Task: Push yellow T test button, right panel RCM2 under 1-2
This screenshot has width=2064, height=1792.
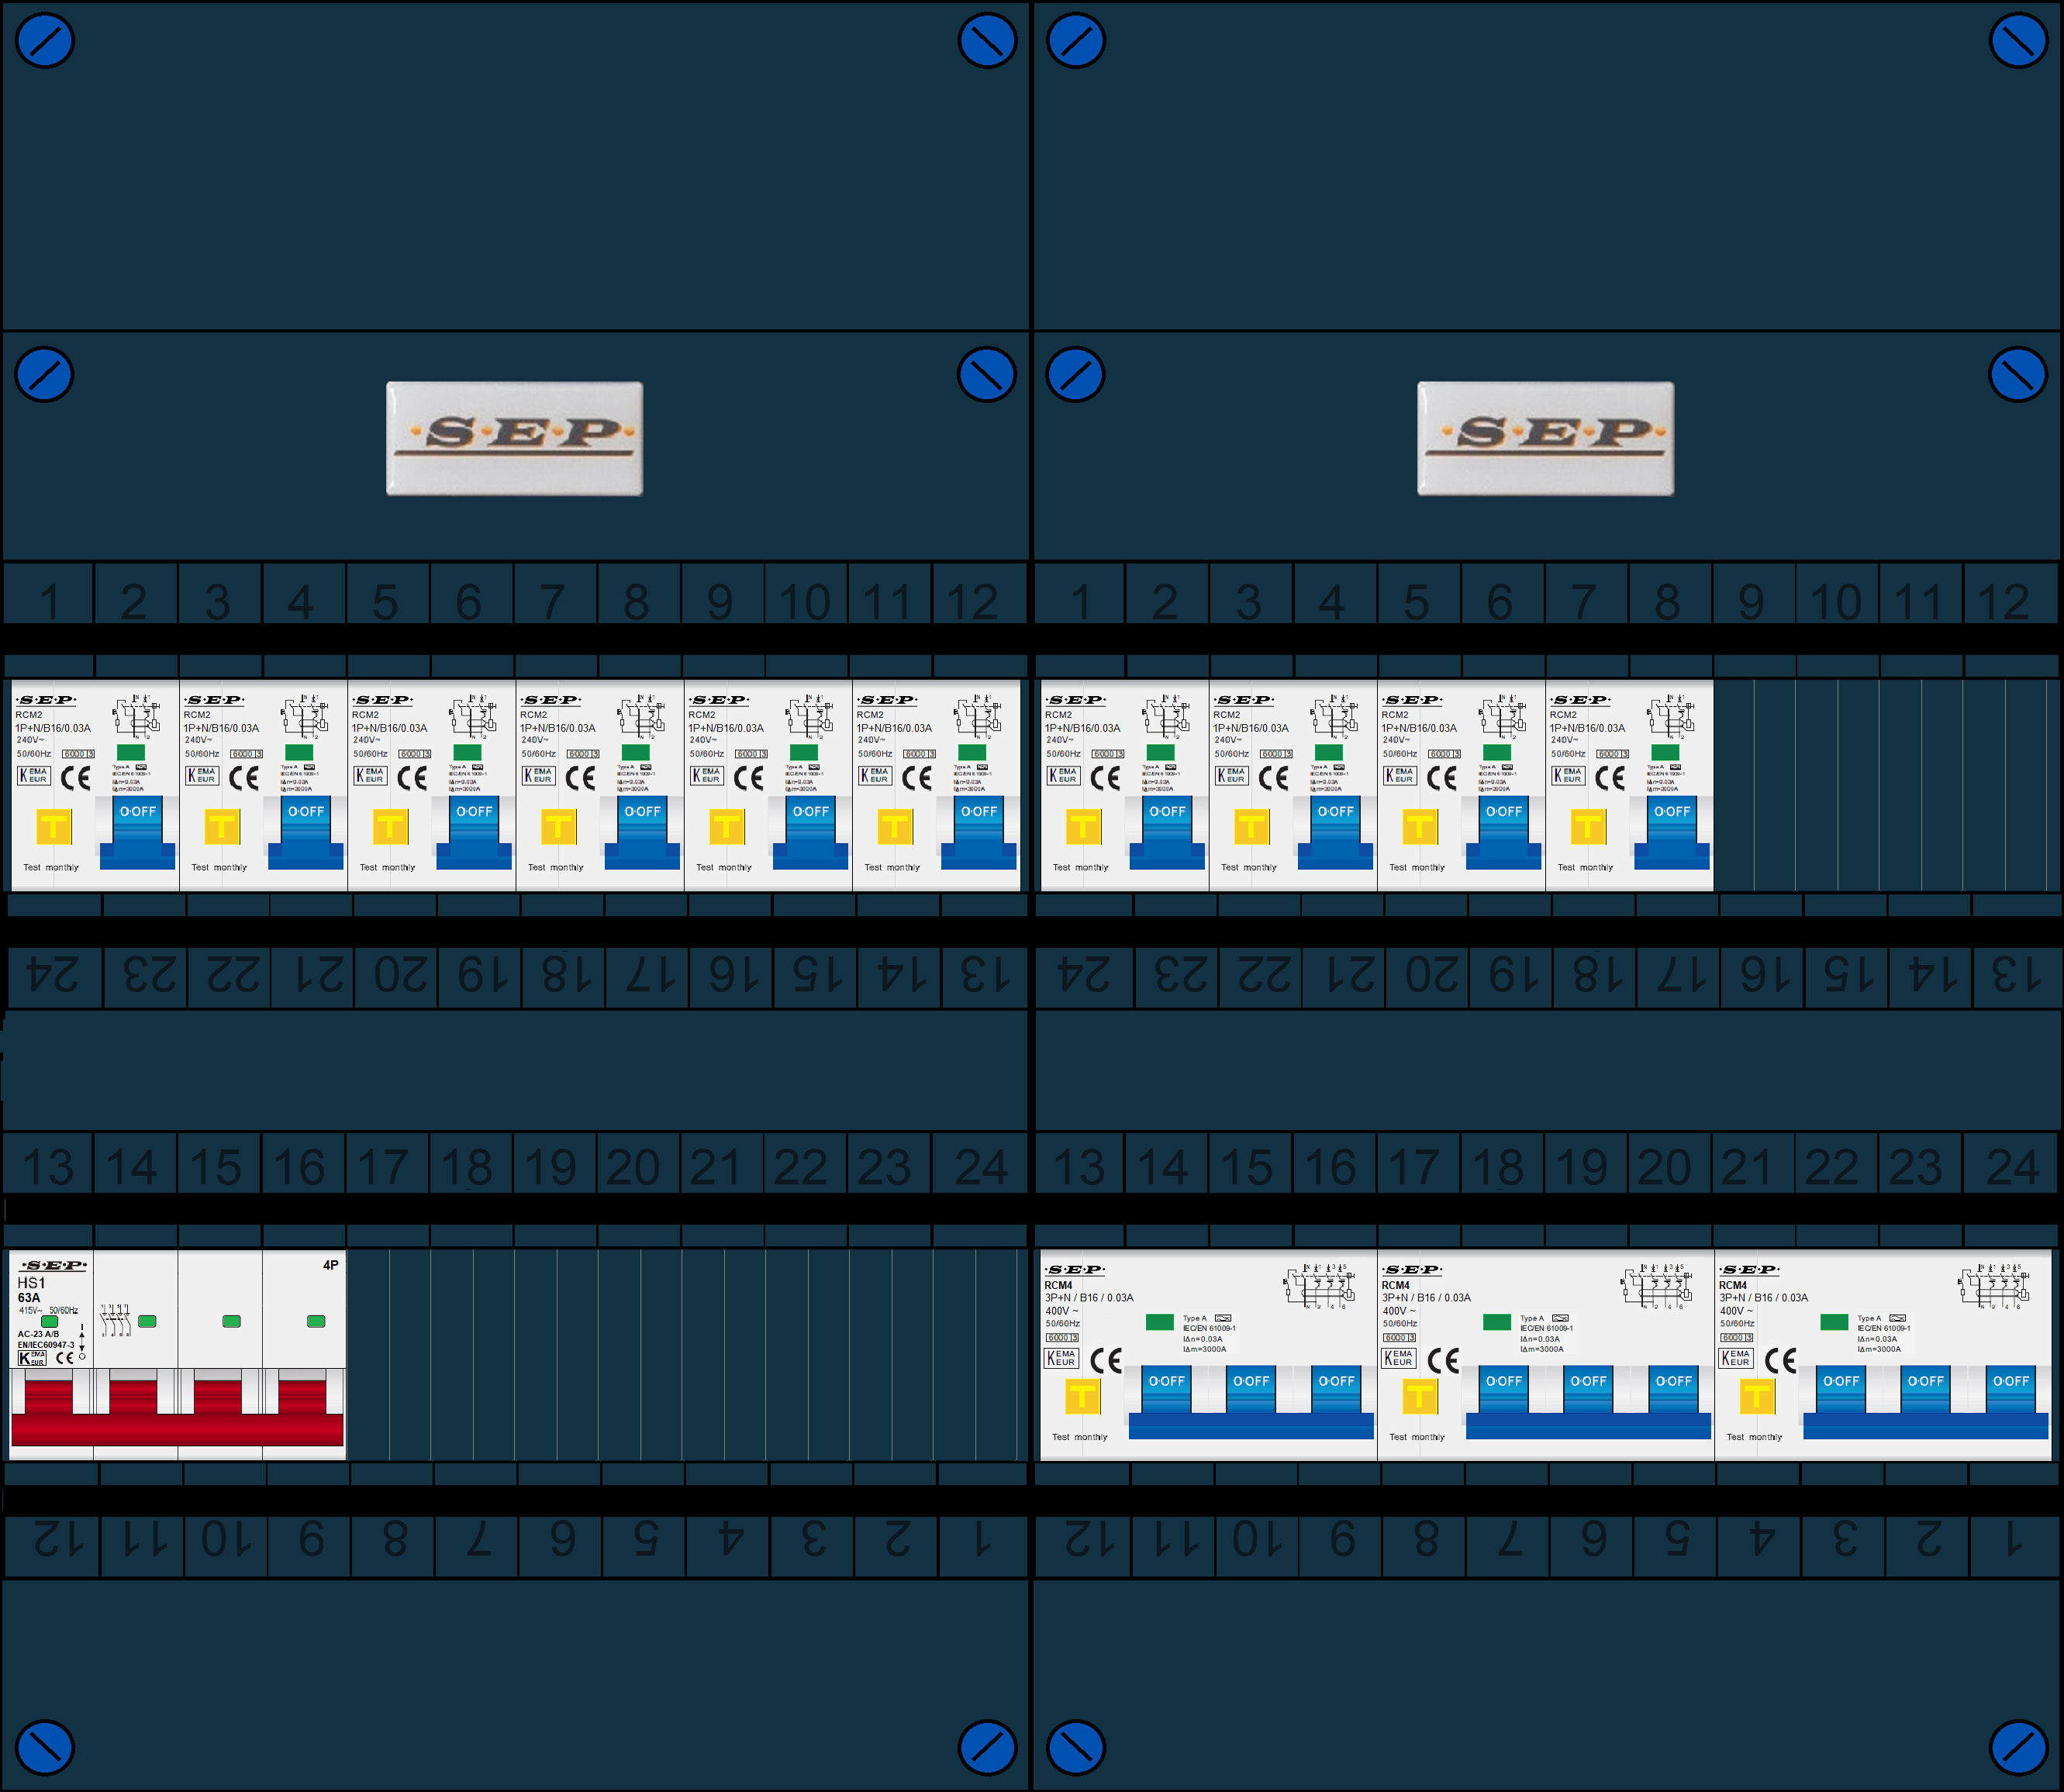Action: (1083, 827)
